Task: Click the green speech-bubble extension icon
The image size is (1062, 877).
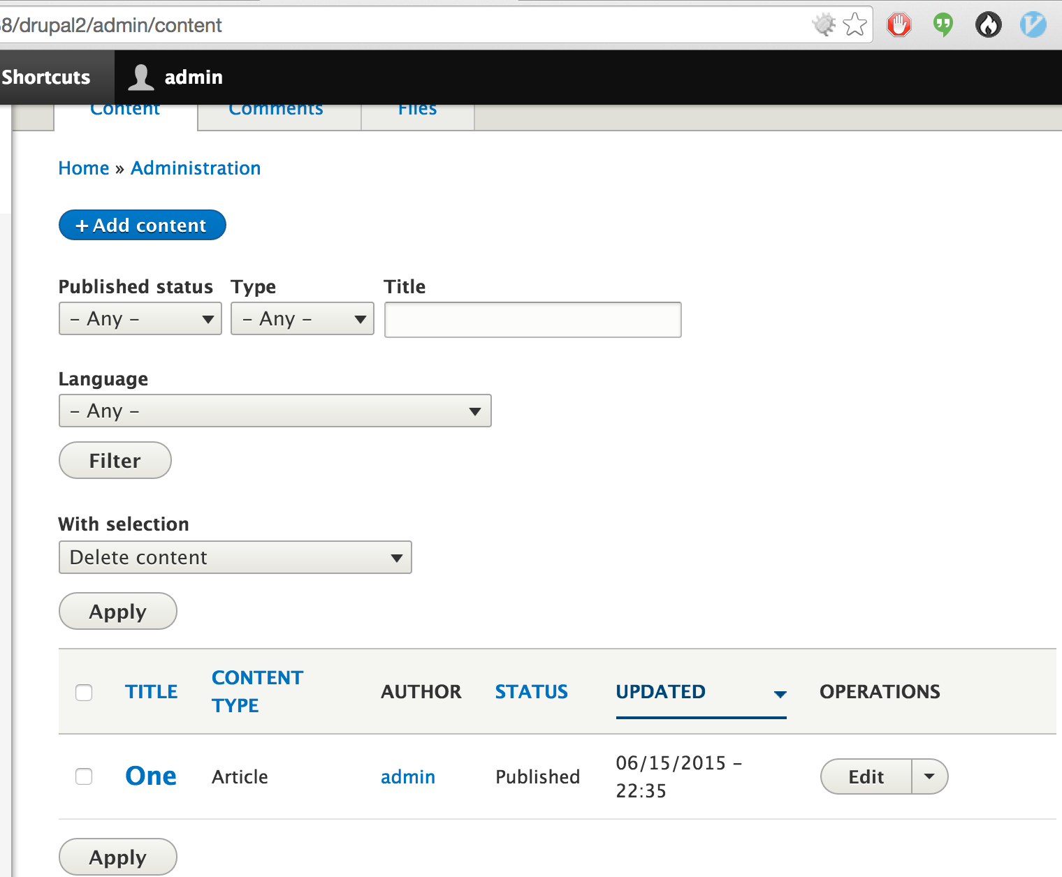Action: pos(943,24)
